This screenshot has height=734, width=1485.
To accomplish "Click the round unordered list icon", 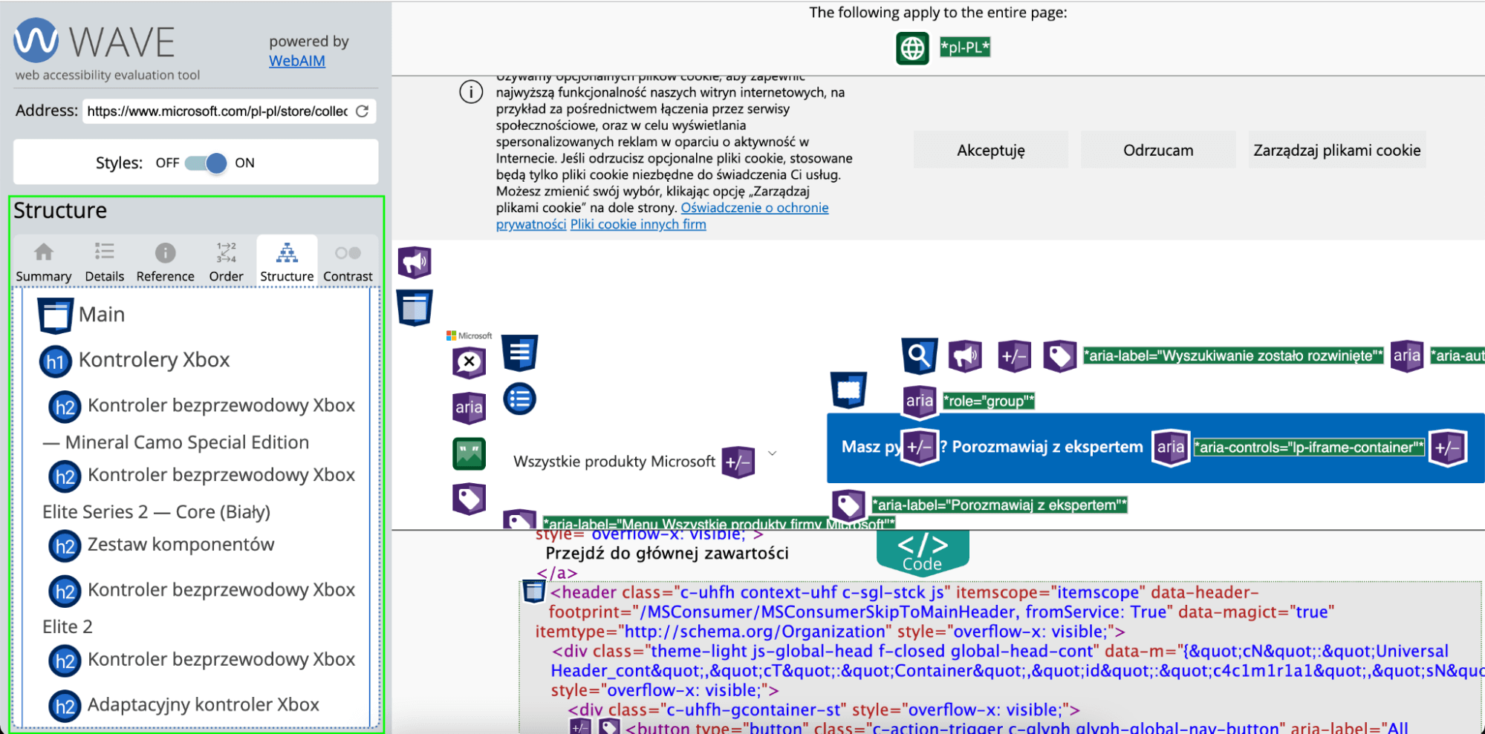I will 520,399.
